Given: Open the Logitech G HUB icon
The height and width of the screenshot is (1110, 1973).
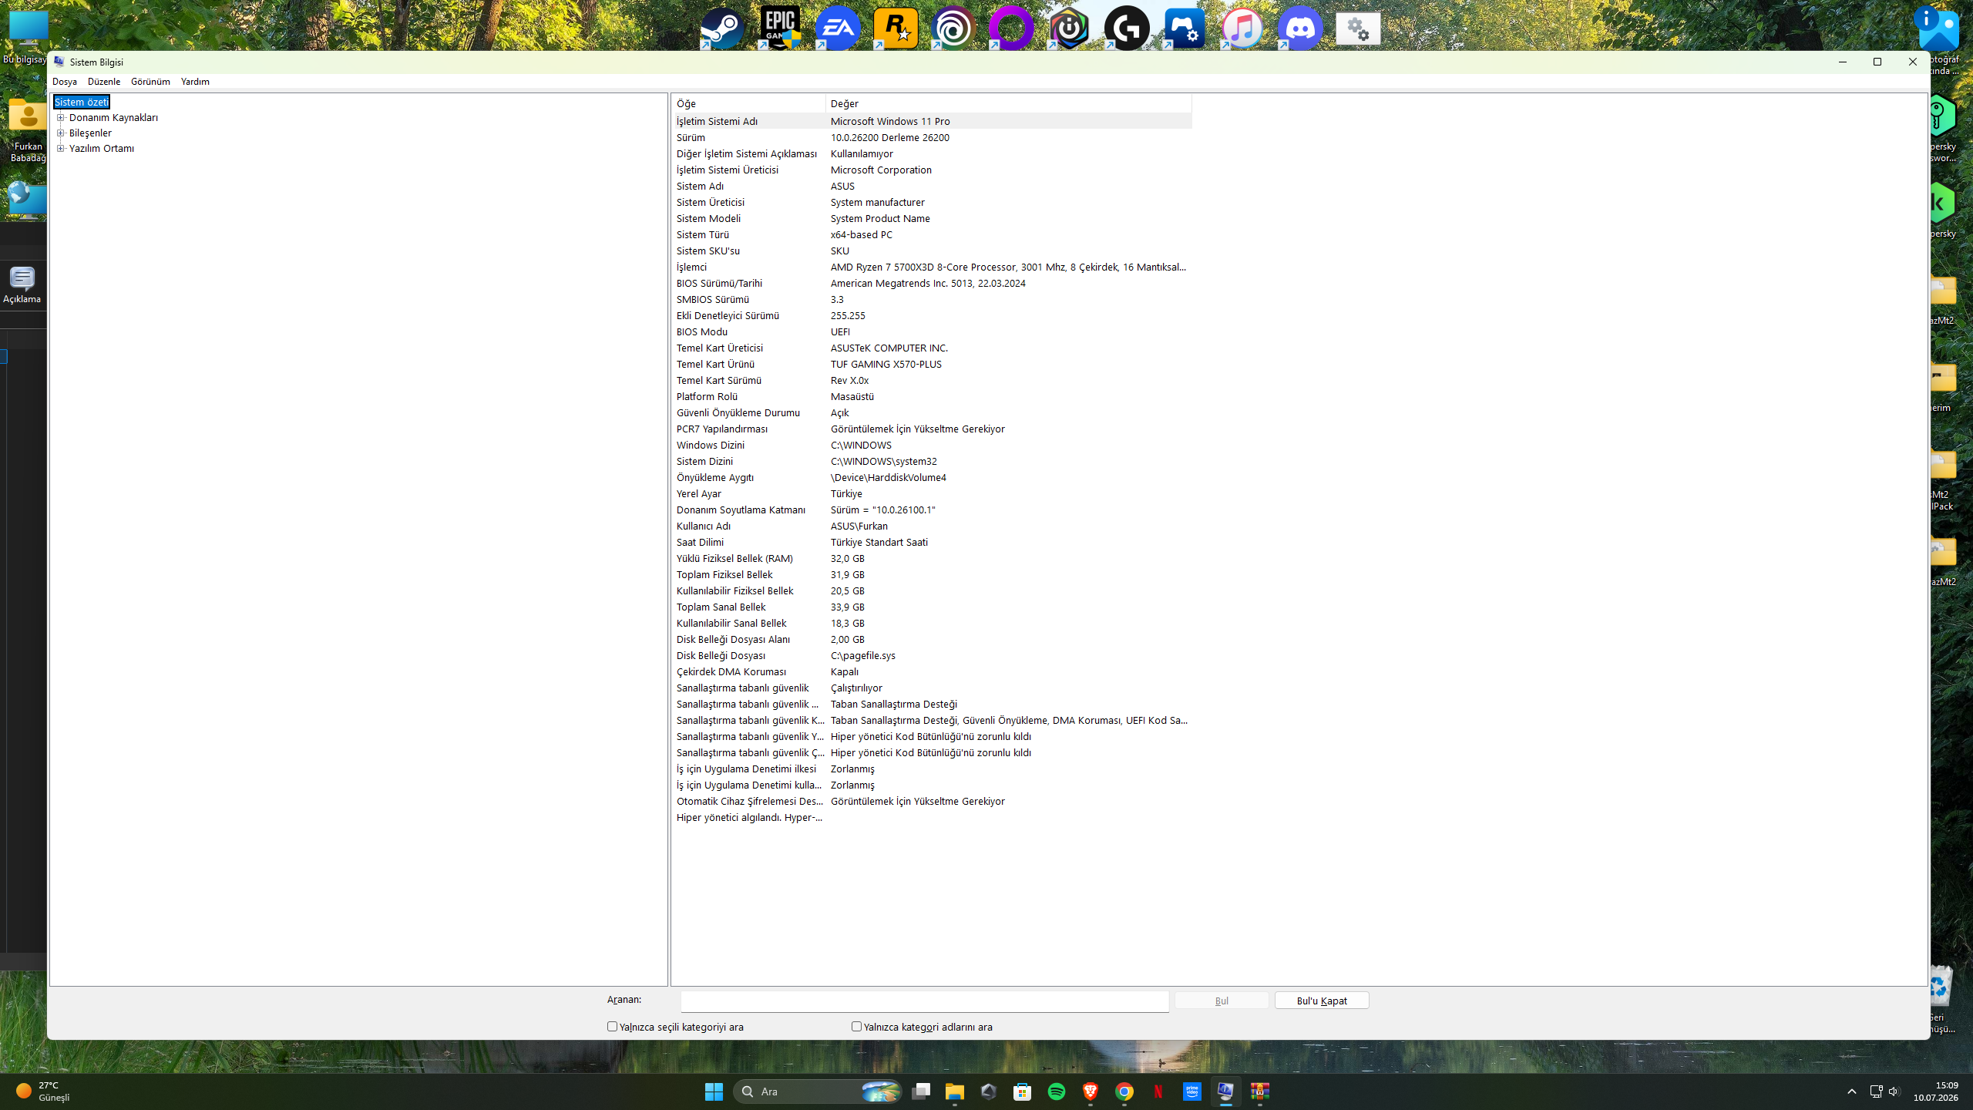Looking at the screenshot, I should pos(1127,29).
